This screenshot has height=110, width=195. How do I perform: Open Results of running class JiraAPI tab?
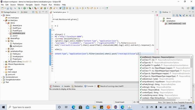[x=110, y=86]
